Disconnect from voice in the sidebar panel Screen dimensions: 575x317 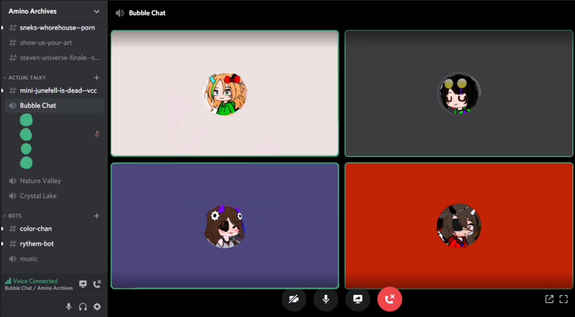coord(97,284)
